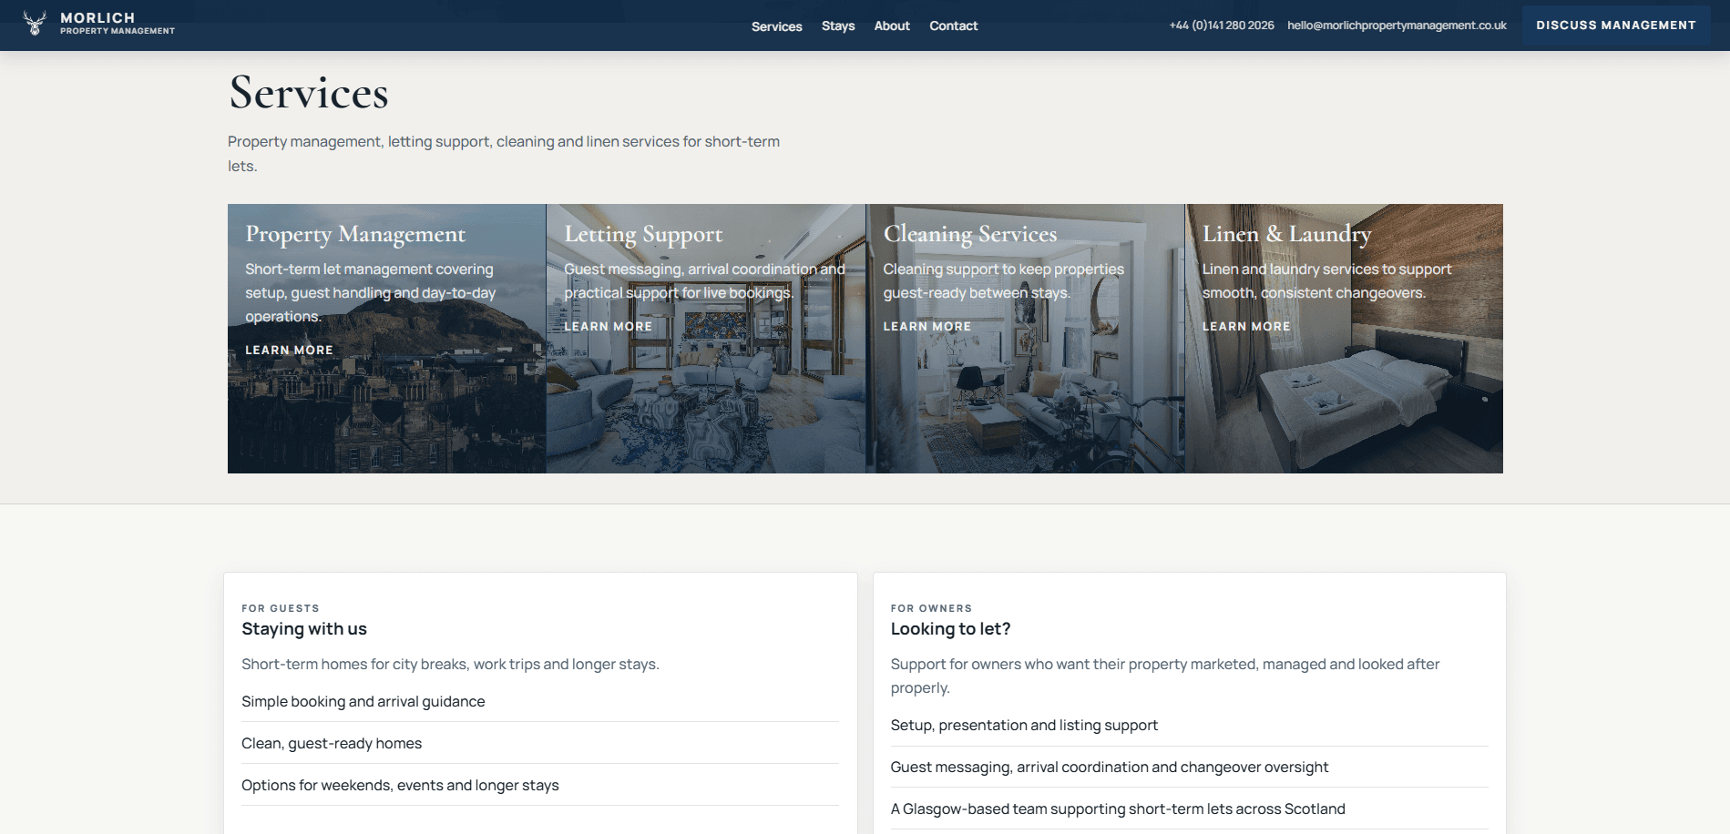Click LEARN MORE under Property Management

(289, 350)
